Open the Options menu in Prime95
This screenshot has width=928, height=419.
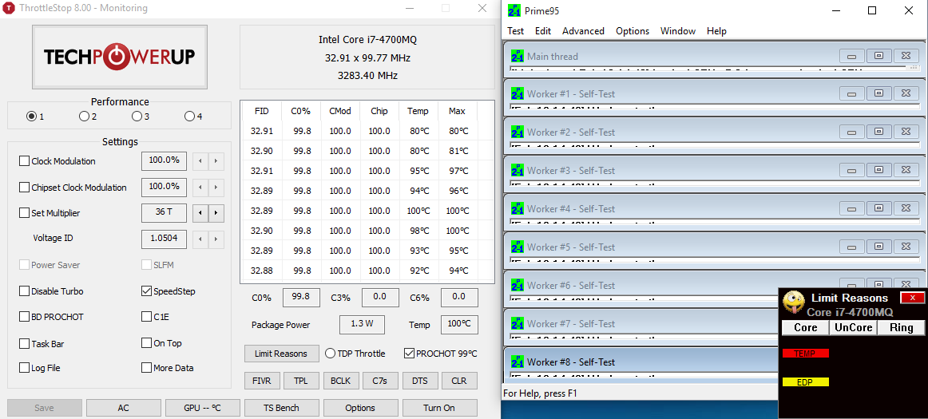coord(632,31)
